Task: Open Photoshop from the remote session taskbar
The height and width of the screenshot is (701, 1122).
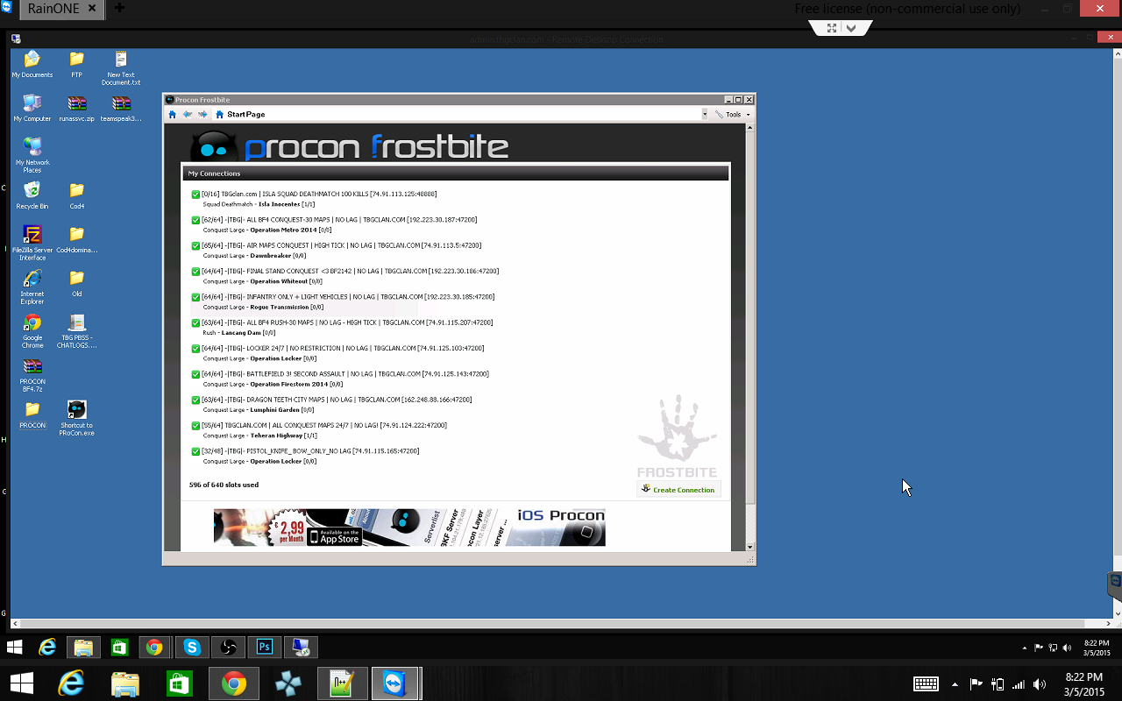Action: pos(264,648)
